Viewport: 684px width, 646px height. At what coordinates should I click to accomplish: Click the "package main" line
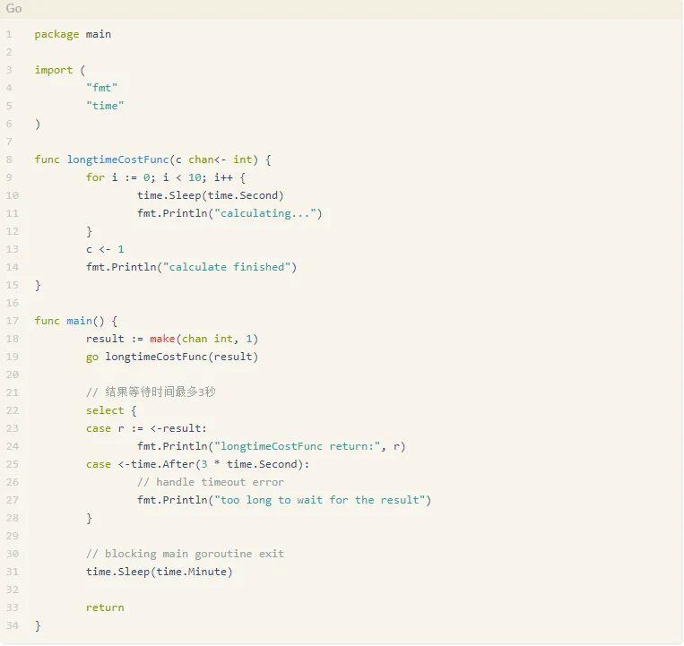(x=73, y=34)
